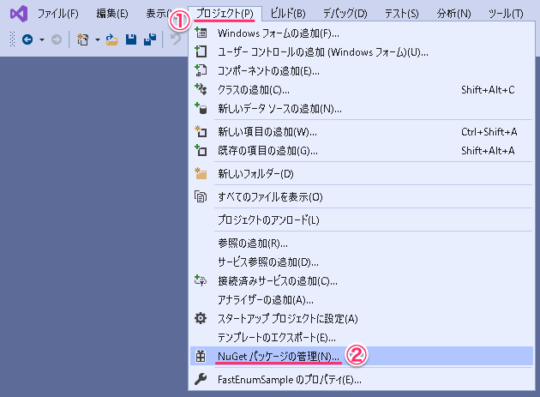Image resolution: width=540 pixels, height=397 pixels.
Task: Select FastEnumSample のプロパティ(E)... item
Action: (362, 380)
